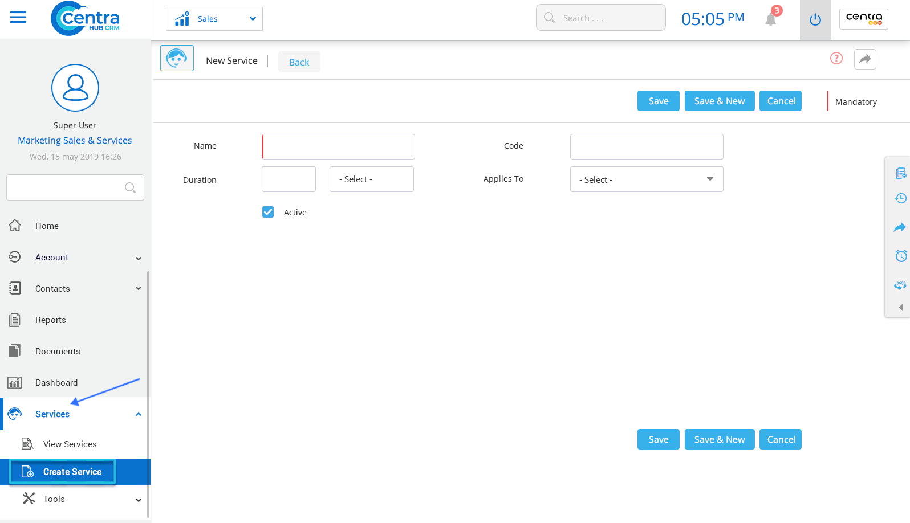
Task: Open the Sales module dropdown
Action: point(214,19)
